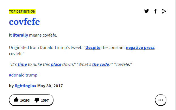
Task: Open 'the code' link
Action: tap(100, 64)
